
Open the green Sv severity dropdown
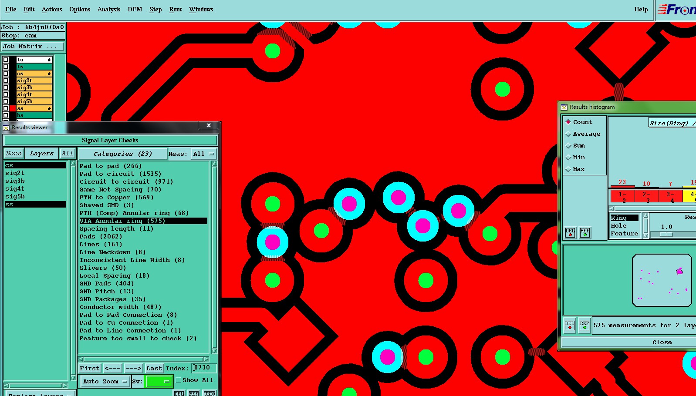click(x=159, y=382)
